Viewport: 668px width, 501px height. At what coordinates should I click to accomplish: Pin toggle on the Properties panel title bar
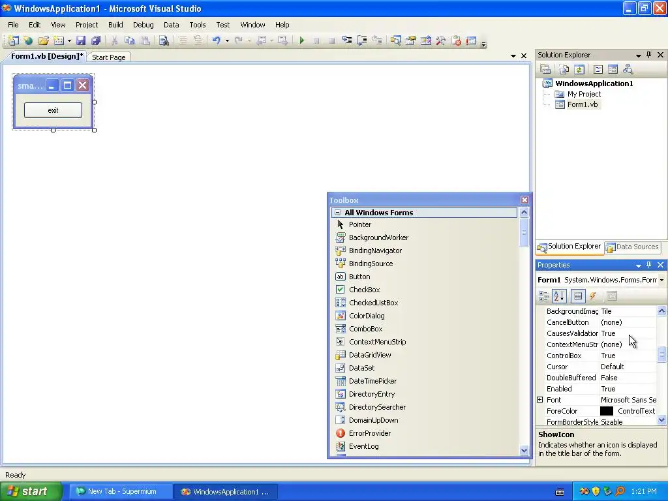pyautogui.click(x=649, y=265)
